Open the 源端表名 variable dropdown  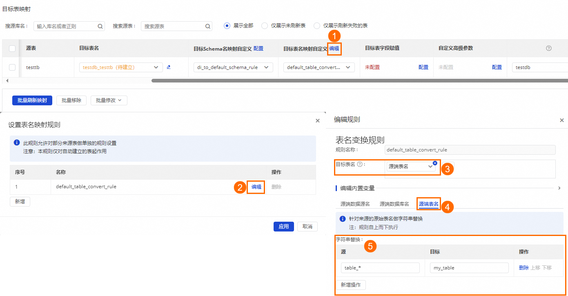(411, 167)
